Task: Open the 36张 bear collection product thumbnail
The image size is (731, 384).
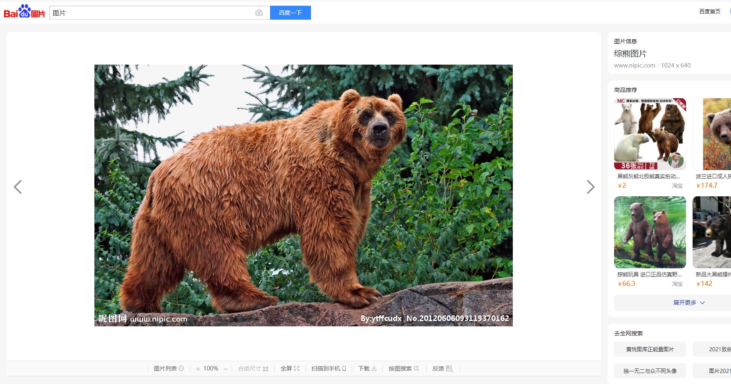Action: pyautogui.click(x=650, y=134)
